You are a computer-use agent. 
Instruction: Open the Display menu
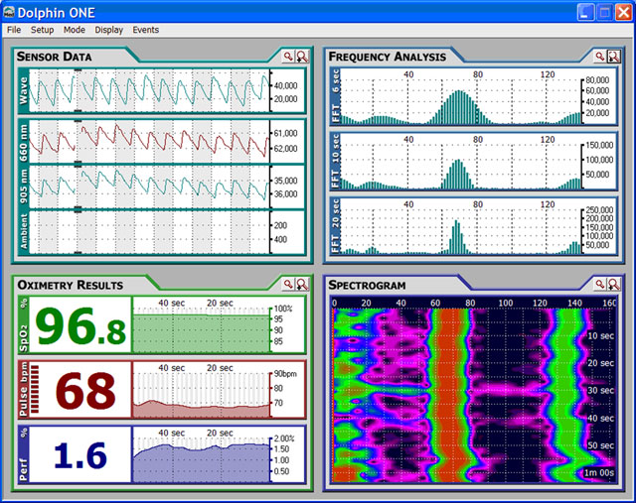point(108,31)
